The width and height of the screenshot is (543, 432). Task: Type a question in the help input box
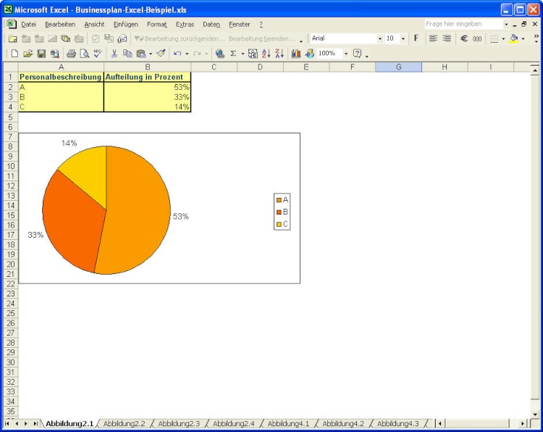coord(463,24)
